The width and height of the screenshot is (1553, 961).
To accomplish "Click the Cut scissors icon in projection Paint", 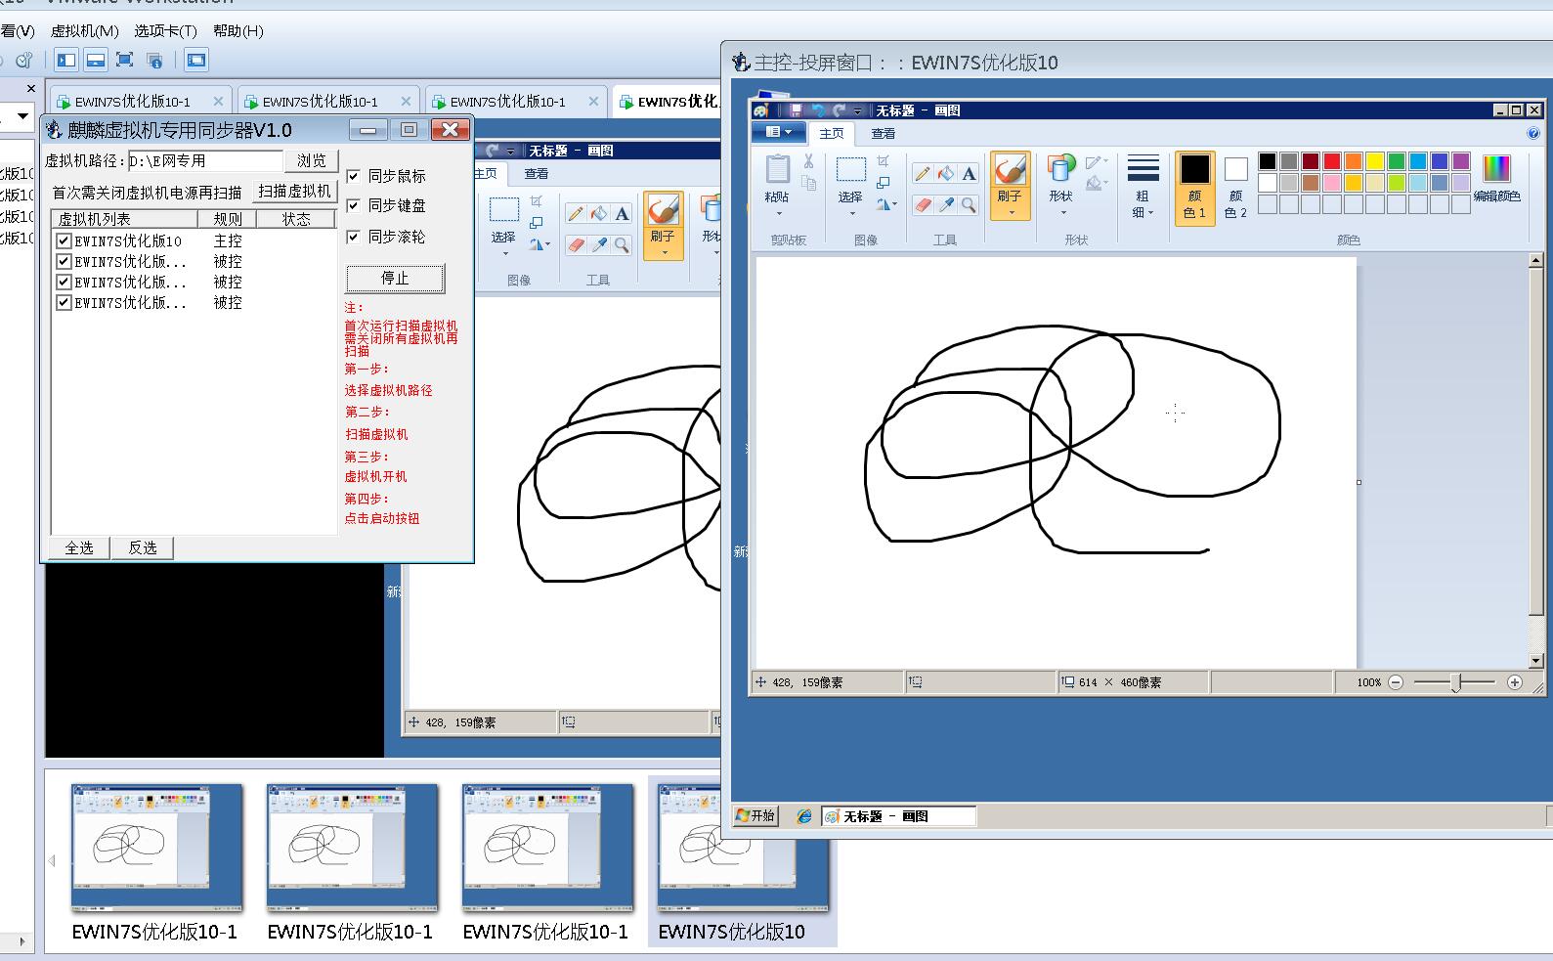I will (x=809, y=161).
